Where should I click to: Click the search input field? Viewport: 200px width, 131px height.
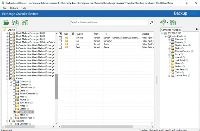click(109, 23)
